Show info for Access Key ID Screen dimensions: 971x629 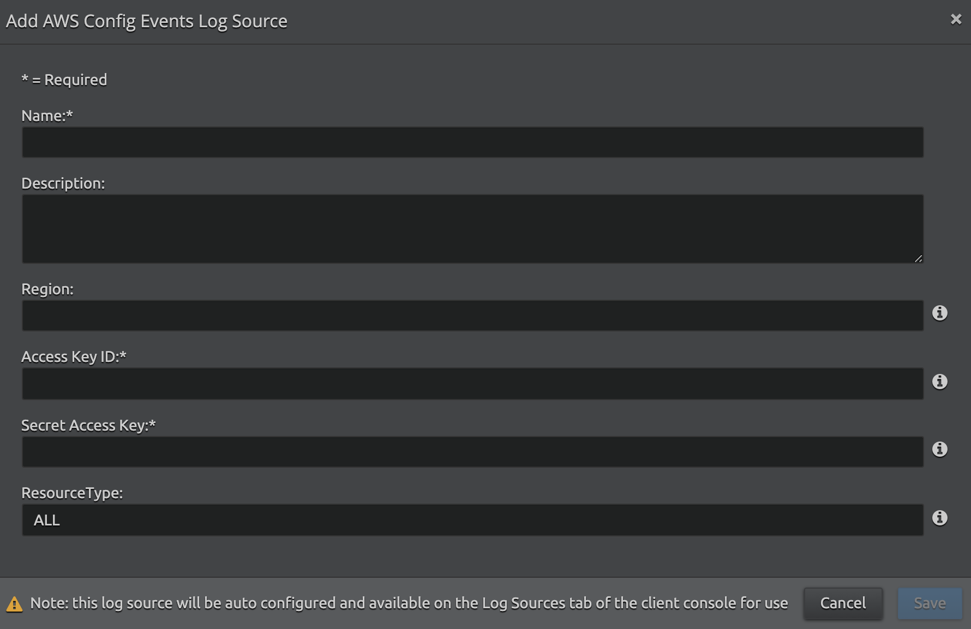939,382
